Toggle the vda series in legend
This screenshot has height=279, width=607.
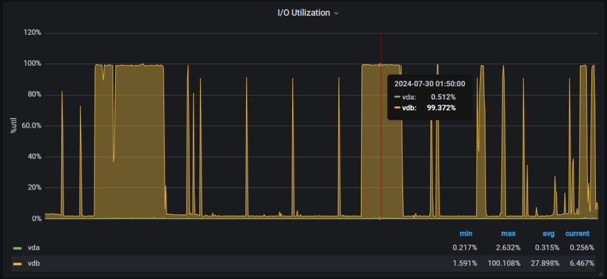(33, 248)
